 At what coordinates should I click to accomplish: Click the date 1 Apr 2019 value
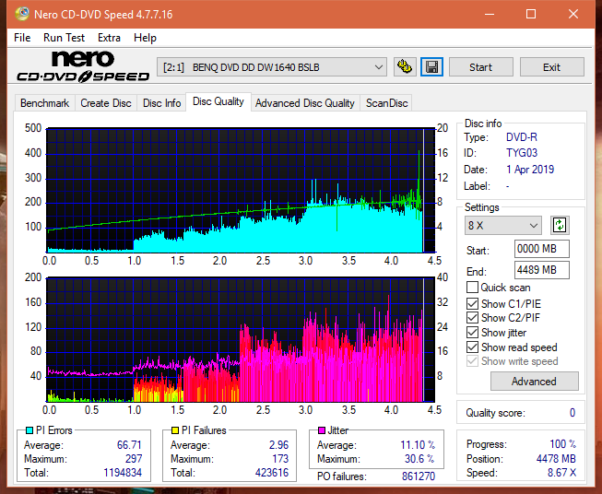click(530, 170)
